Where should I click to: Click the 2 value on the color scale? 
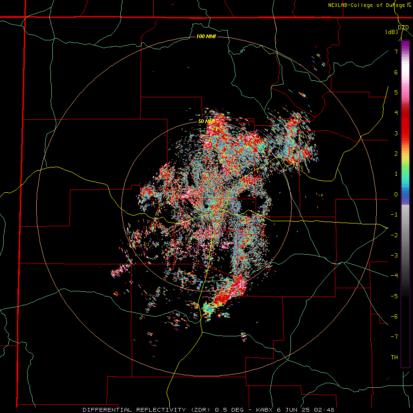tap(396, 154)
